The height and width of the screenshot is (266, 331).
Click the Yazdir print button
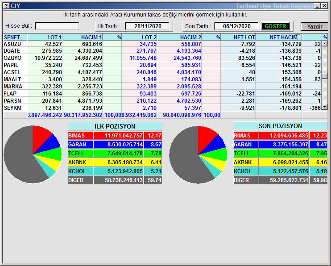pyautogui.click(x=314, y=27)
